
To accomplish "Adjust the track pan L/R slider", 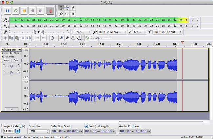I will pyautogui.click(x=11, y=73).
